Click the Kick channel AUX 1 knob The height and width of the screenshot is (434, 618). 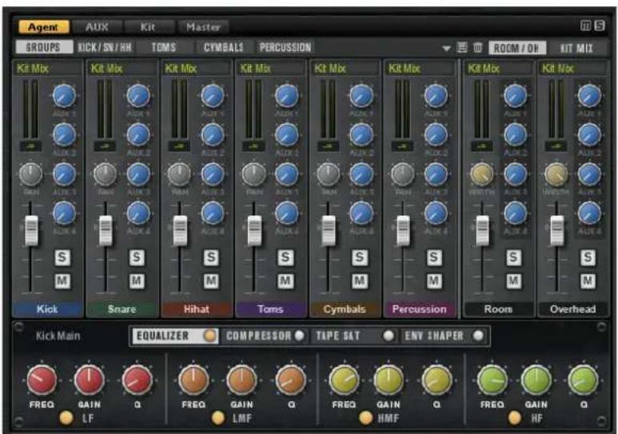(64, 96)
